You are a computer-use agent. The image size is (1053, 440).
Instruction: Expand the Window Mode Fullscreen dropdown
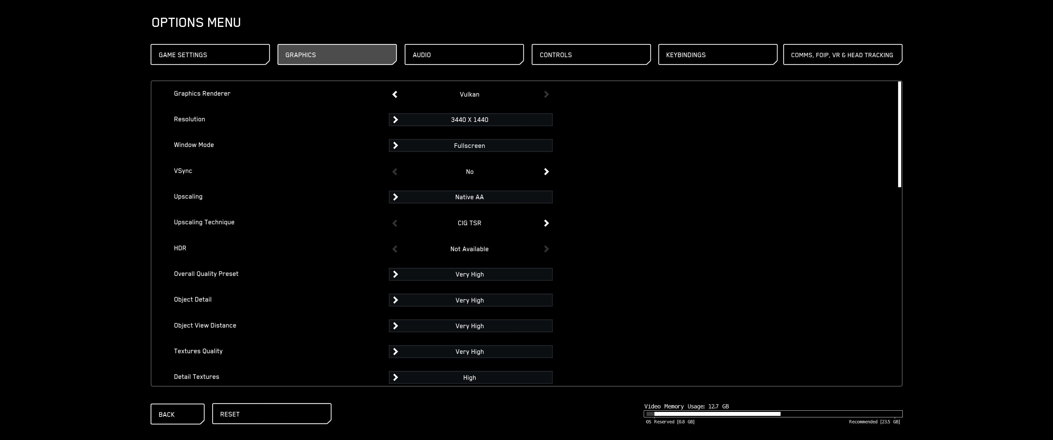pos(470,146)
